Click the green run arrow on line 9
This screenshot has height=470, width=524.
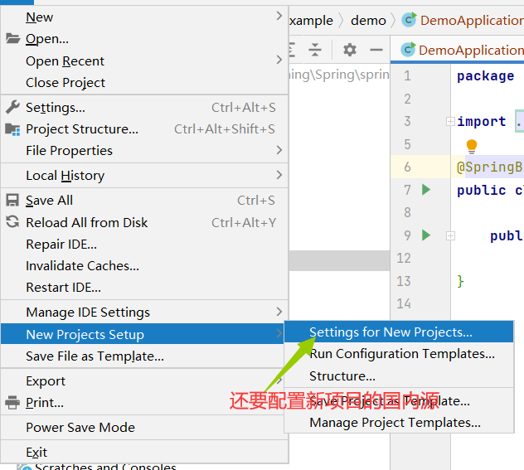point(426,235)
